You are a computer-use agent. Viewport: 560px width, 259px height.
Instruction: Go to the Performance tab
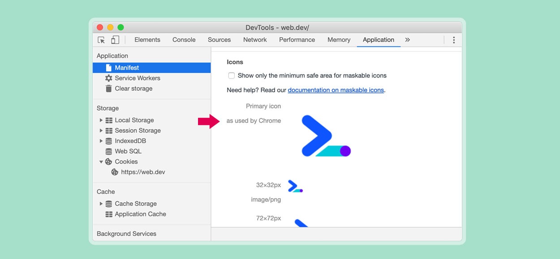click(297, 40)
